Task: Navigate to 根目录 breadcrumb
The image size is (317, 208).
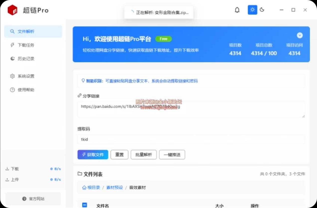Action: 91,187
